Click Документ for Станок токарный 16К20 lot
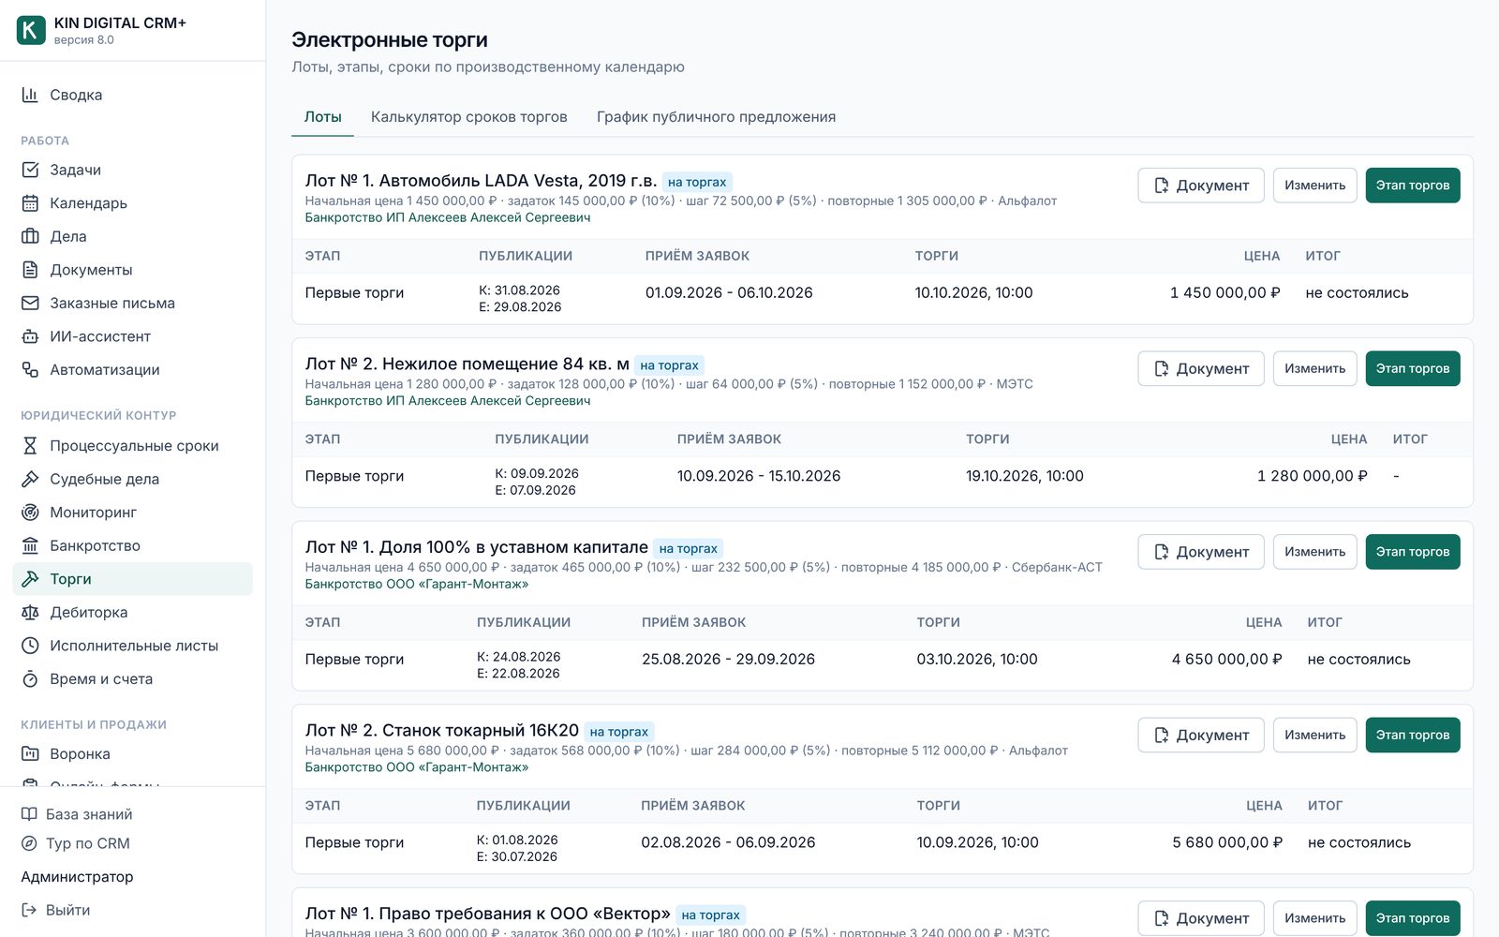The width and height of the screenshot is (1499, 937). pos(1201,736)
